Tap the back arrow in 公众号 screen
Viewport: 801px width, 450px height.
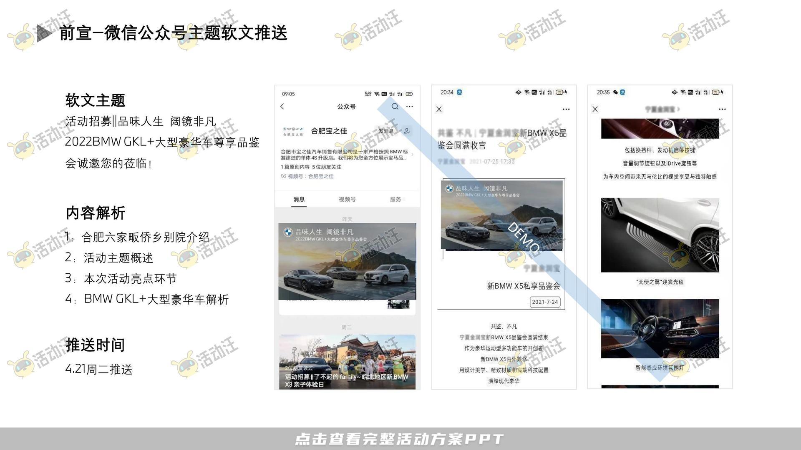click(282, 107)
